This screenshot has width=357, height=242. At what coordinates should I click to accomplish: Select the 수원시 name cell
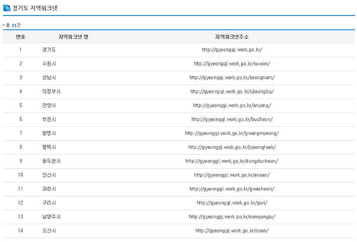(49, 63)
